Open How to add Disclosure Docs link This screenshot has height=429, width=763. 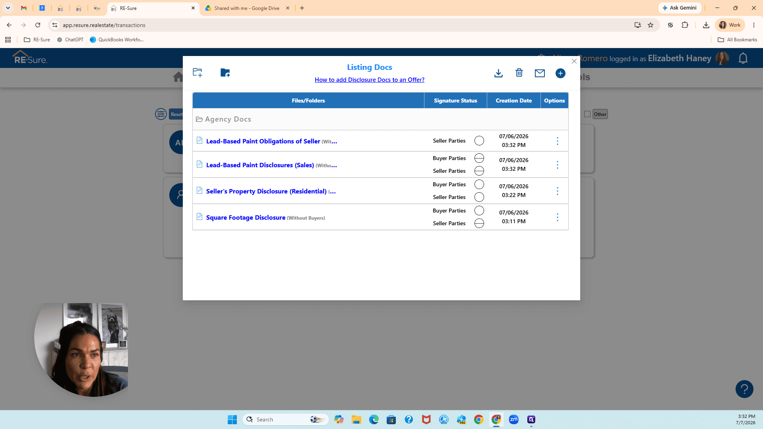[x=370, y=80]
